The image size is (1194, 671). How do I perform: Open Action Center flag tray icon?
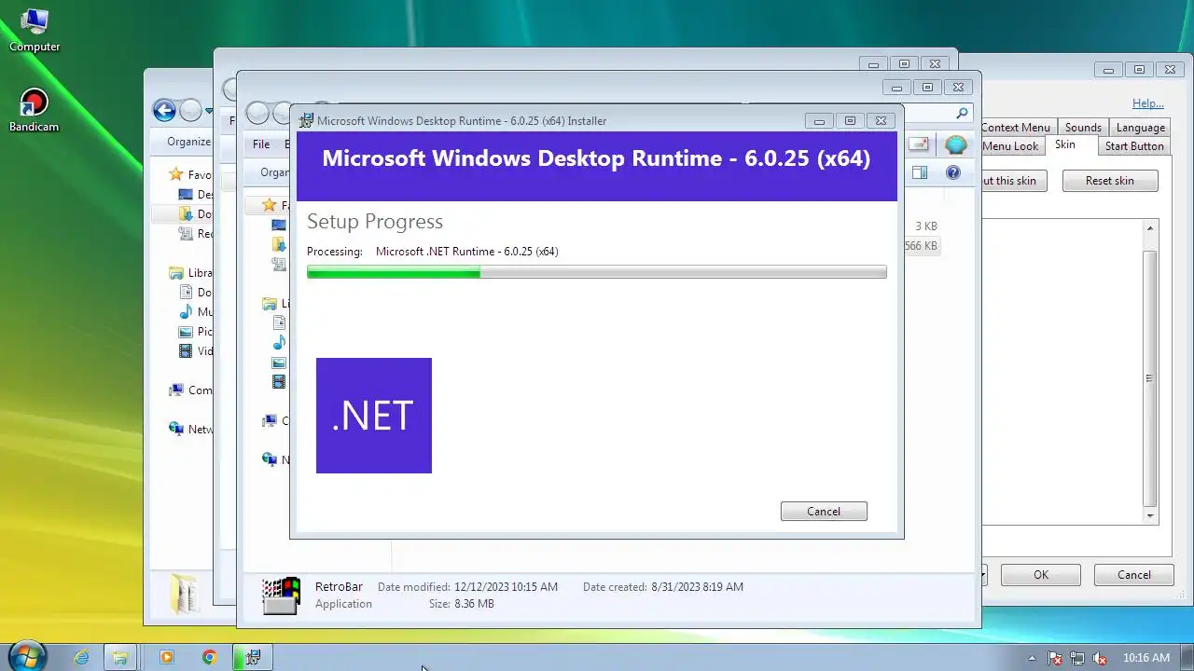pyautogui.click(x=1055, y=658)
